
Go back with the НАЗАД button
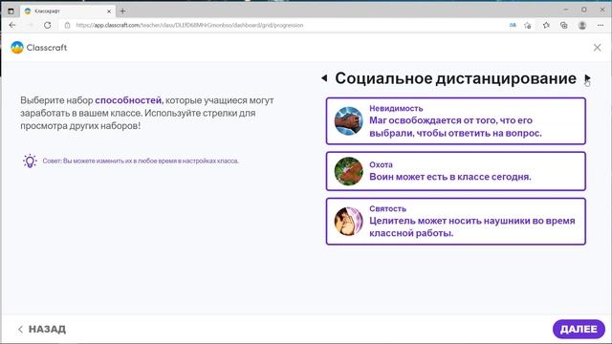pyautogui.click(x=42, y=329)
